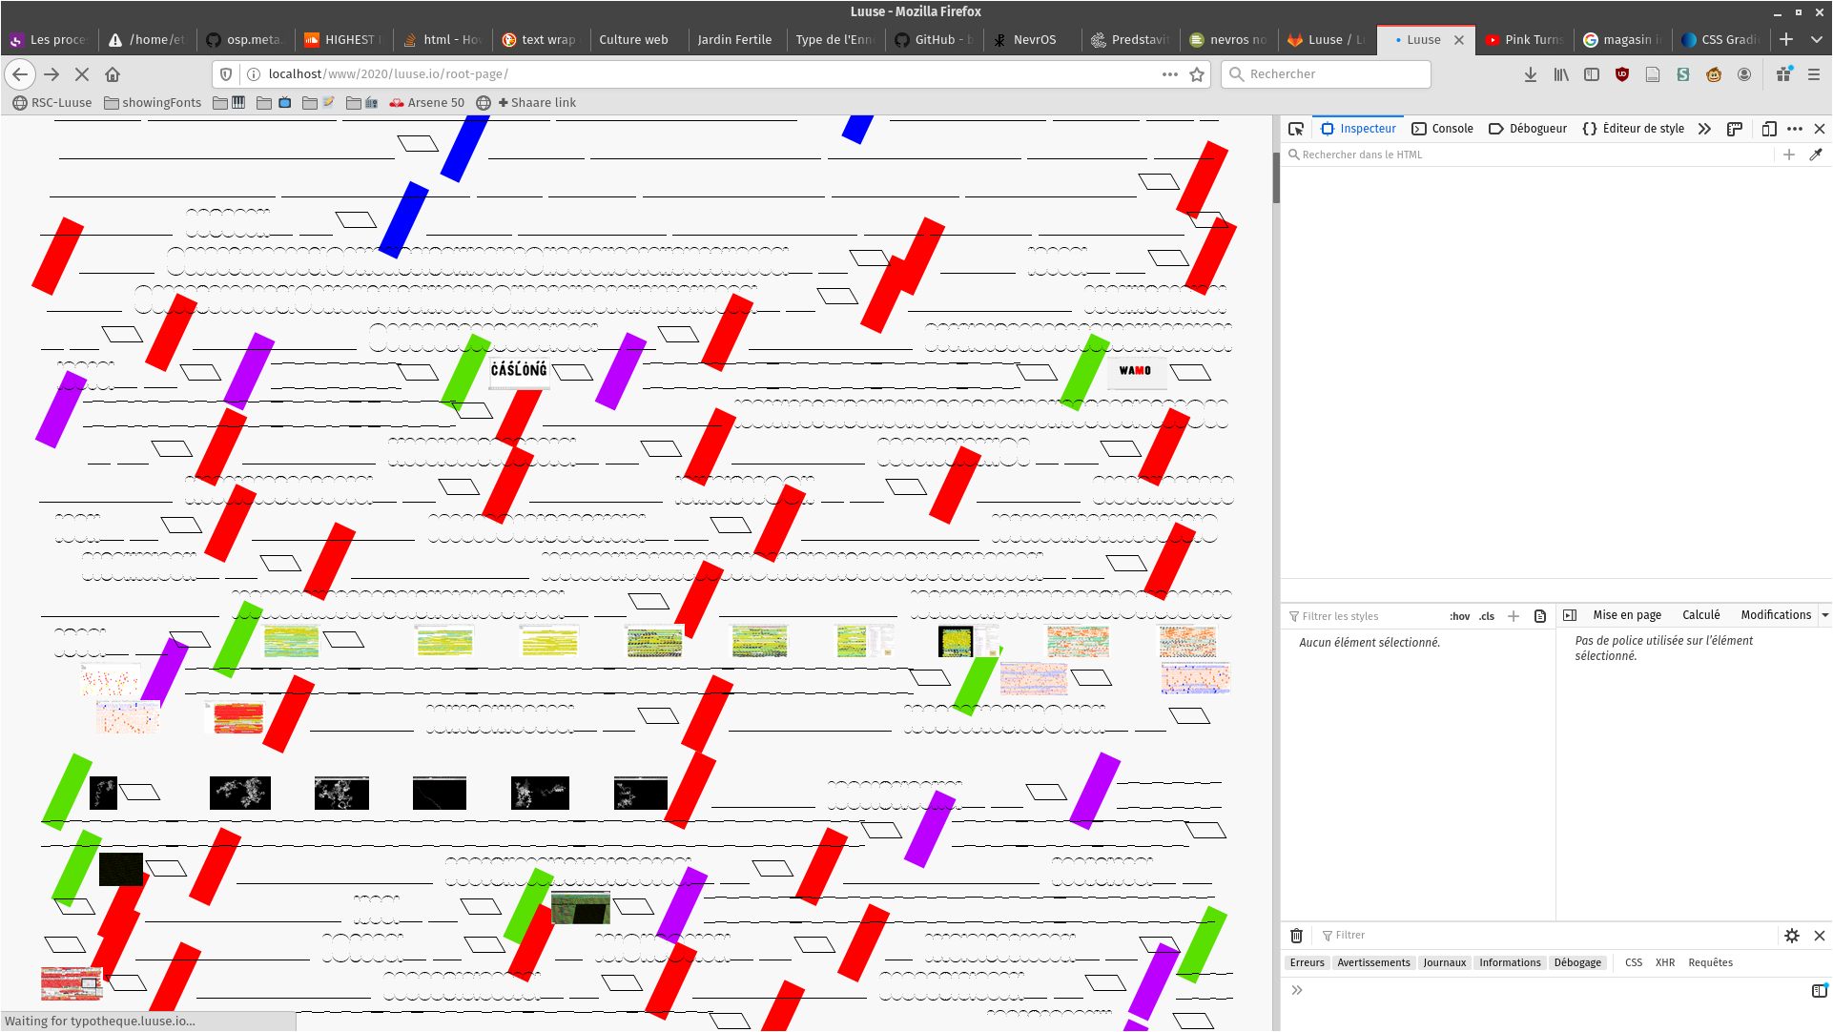This screenshot has width=1833, height=1032.
Task: Open the list all tabs dropdown
Action: (1817, 39)
